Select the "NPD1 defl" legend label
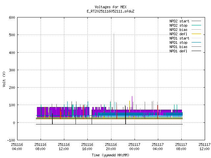The height and width of the screenshot is (158, 211). pyautogui.click(x=178, y=51)
